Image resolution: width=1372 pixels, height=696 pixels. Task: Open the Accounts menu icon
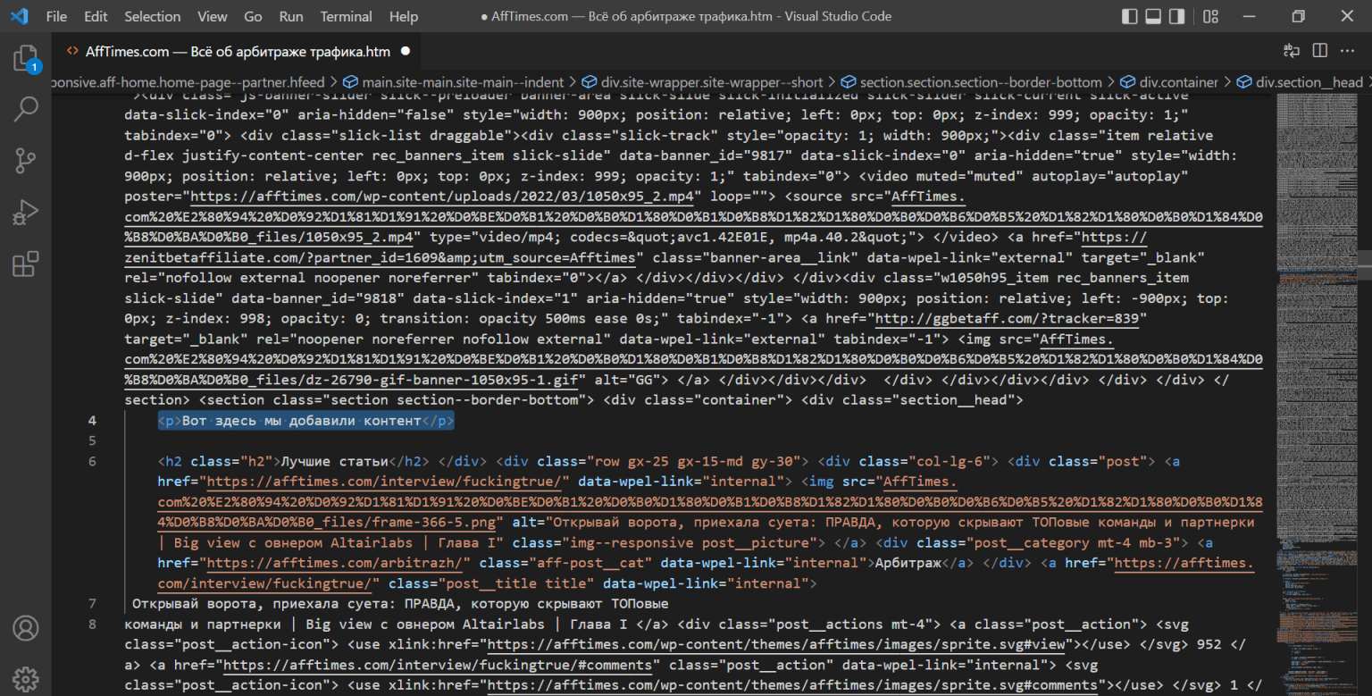tap(25, 628)
